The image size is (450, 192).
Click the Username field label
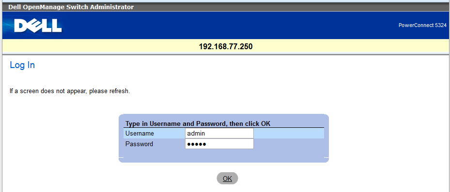[140, 134]
